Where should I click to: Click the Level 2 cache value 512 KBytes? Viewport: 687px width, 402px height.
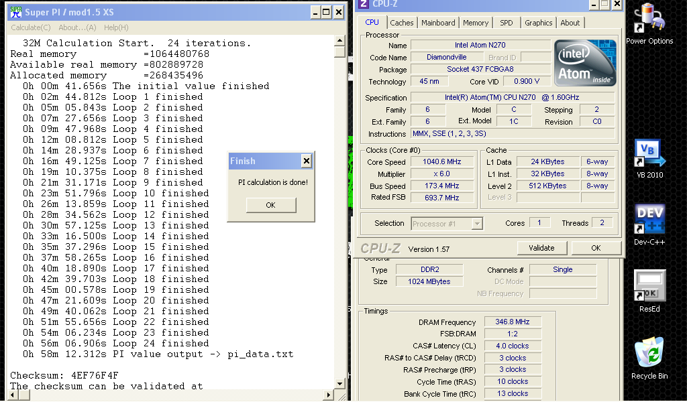coord(547,186)
